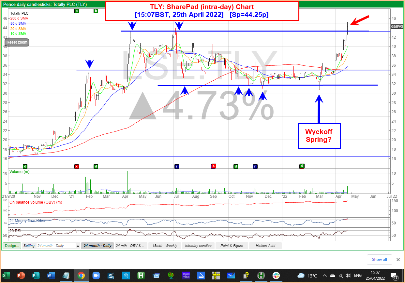
Task: Open Excel from the taskbar
Action: pos(6,276)
